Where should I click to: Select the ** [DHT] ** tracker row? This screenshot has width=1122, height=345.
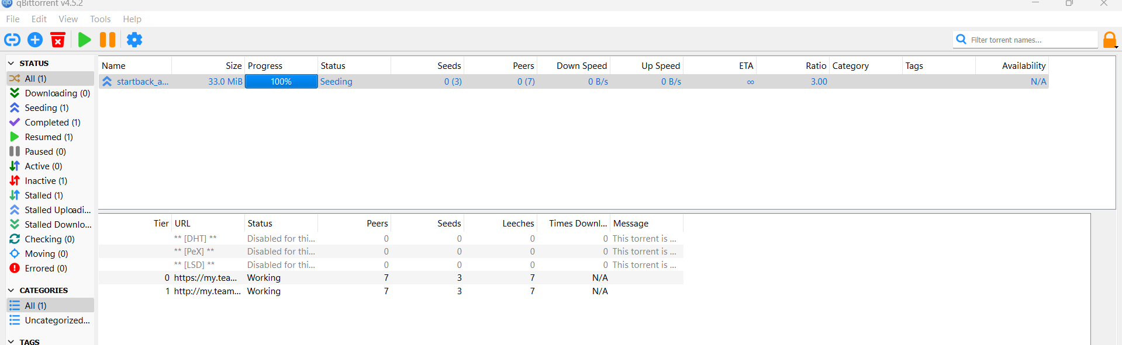click(391, 238)
